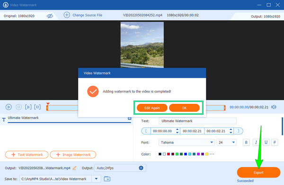284x185 pixels.
Task: Click the Auto;24fps output format field
Action: [x=120, y=168]
